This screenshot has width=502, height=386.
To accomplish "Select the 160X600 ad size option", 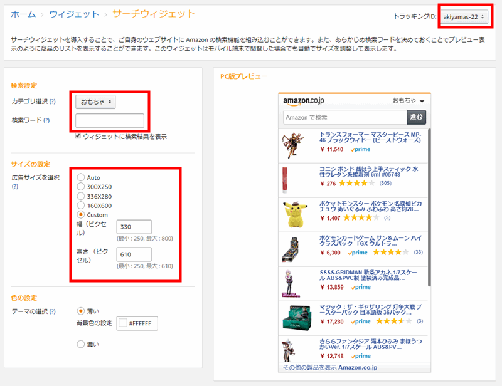I will (81, 206).
